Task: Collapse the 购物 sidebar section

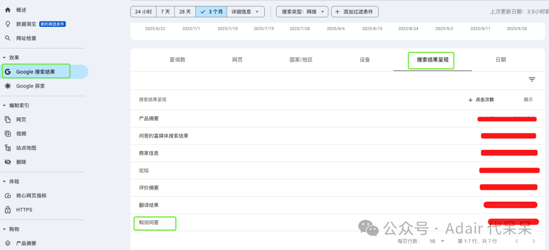Action: coord(4,229)
